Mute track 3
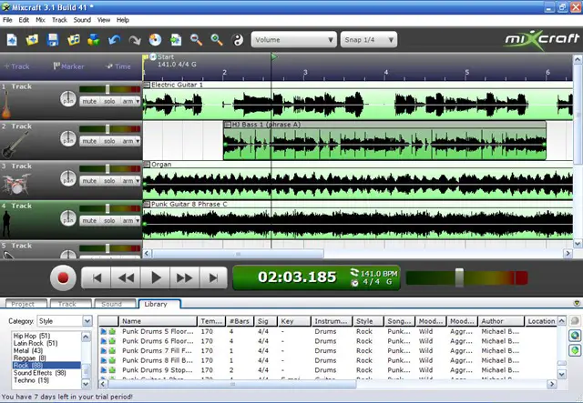The height and width of the screenshot is (403, 583). [x=89, y=180]
